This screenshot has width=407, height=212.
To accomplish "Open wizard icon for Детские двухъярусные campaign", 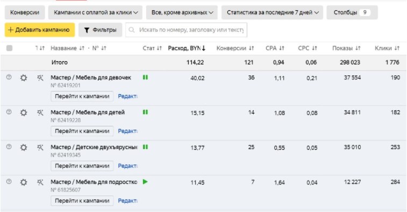I will tap(40, 147).
